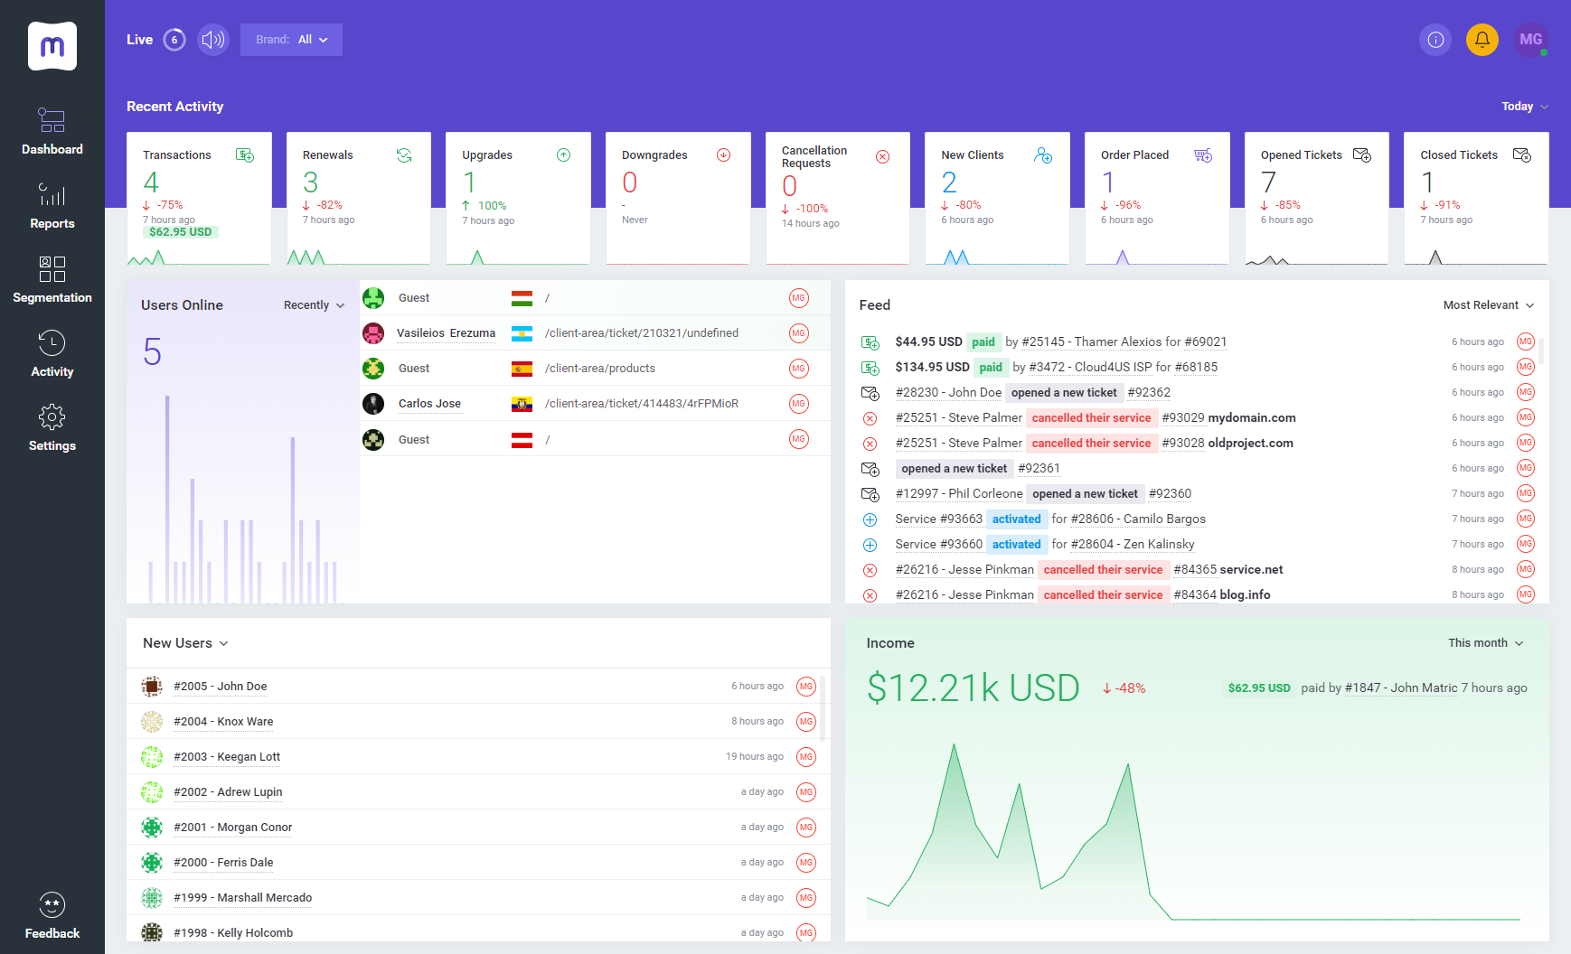
Task: Open the Brand filter dropdown
Action: coord(291,40)
